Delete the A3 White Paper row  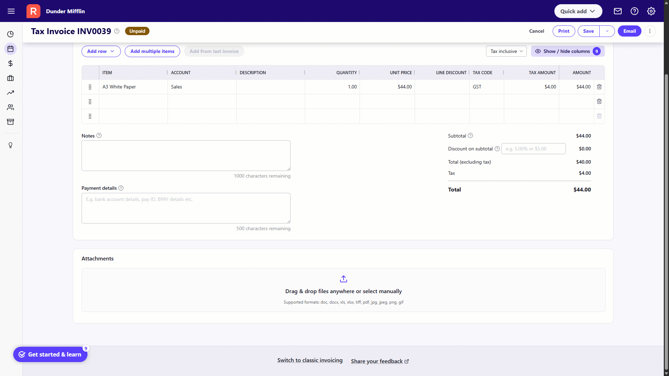(599, 87)
